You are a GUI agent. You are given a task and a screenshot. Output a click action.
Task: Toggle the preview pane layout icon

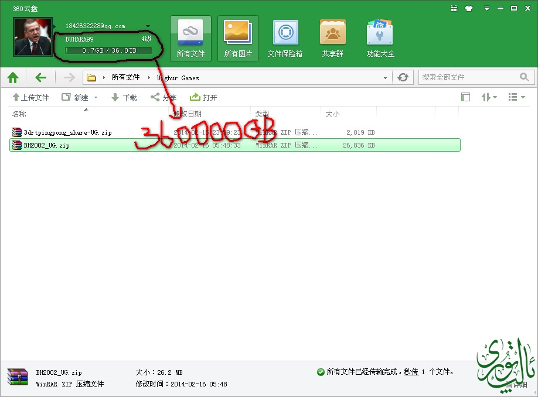[x=465, y=97]
